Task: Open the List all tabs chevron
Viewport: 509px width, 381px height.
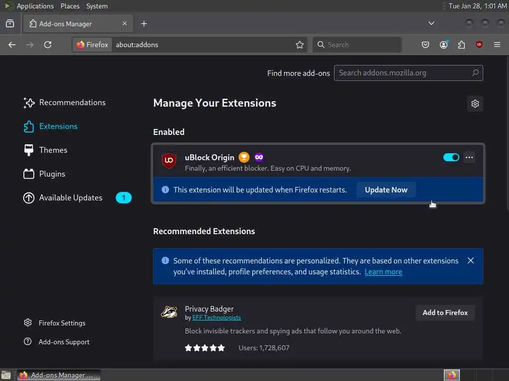Action: [x=431, y=23]
